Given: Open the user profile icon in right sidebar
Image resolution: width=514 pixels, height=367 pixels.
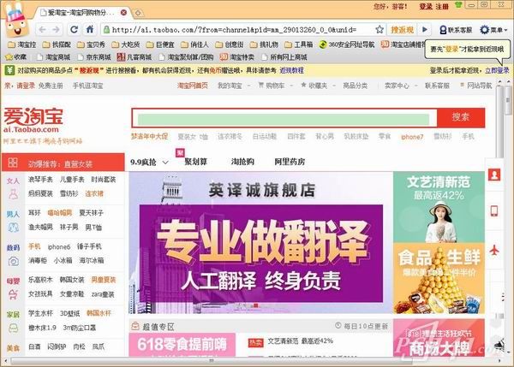Looking at the screenshot, I should tap(494, 175).
